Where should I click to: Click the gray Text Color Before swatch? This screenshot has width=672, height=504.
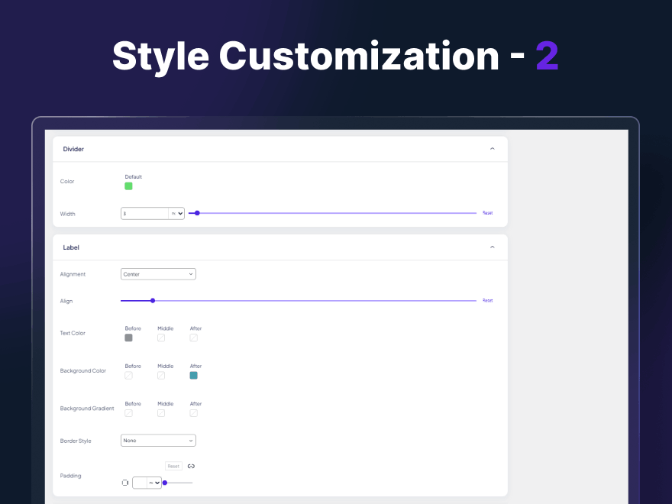coord(128,338)
